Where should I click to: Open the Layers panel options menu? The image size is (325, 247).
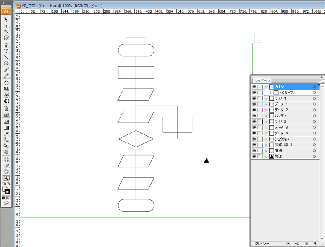tap(322, 81)
